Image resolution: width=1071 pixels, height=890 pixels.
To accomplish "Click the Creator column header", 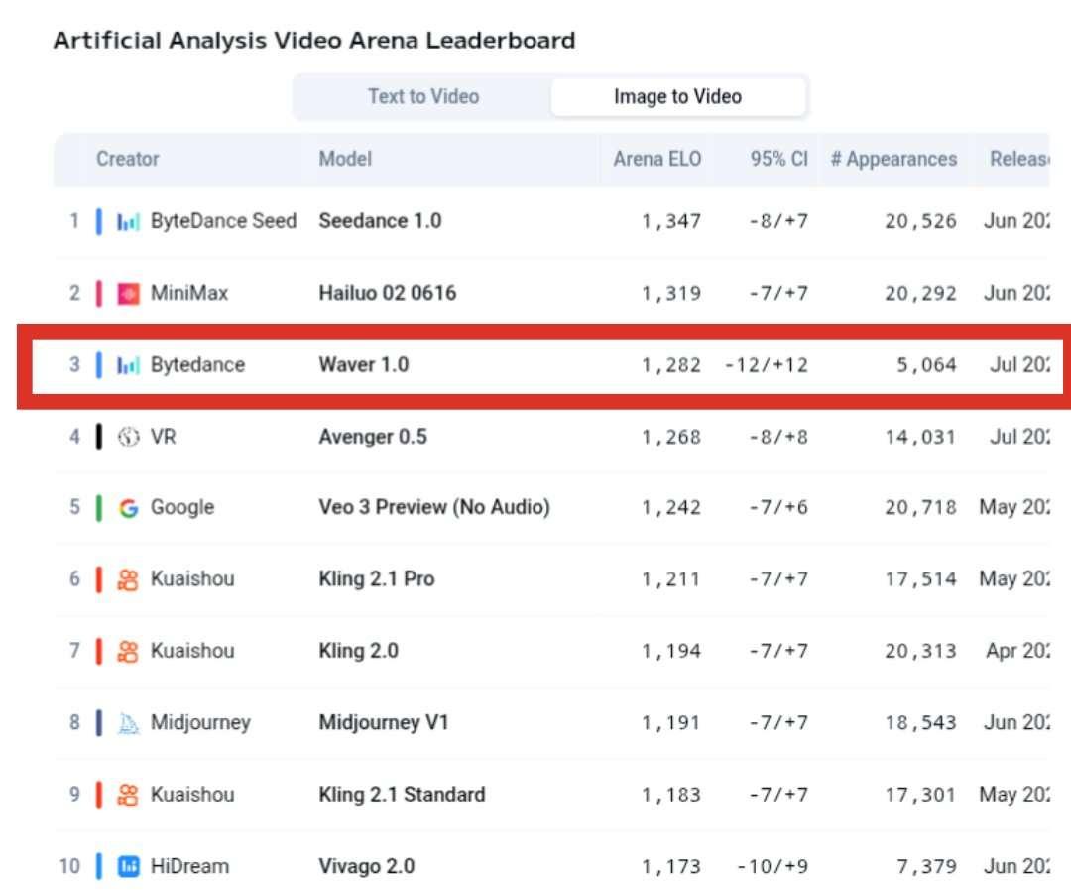I will [x=127, y=159].
